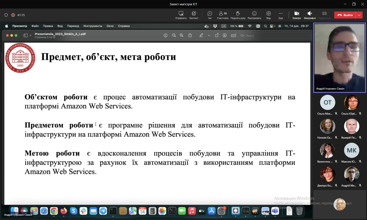Image resolution: width=367 pixels, height=220 pixels.
Task: Raise hand with Поднять руку
Action: (238, 15)
